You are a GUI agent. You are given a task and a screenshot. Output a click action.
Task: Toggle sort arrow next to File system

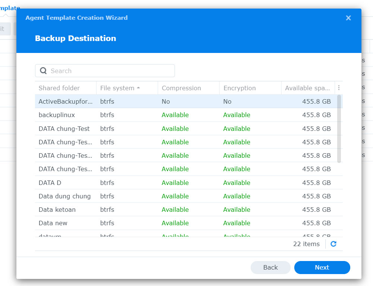[138, 88]
